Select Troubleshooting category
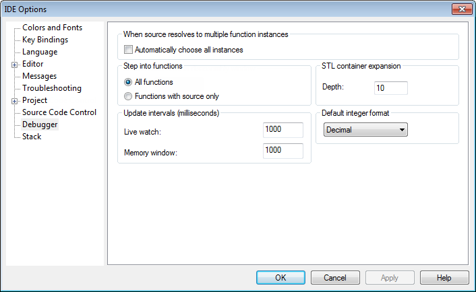The image size is (476, 292). click(x=51, y=88)
